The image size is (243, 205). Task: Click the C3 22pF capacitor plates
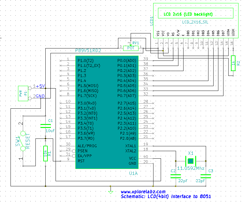click(206, 176)
